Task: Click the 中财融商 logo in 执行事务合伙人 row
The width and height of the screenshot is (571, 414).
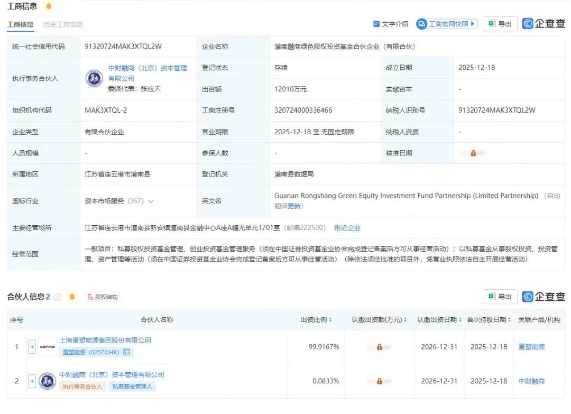Action: [94, 78]
